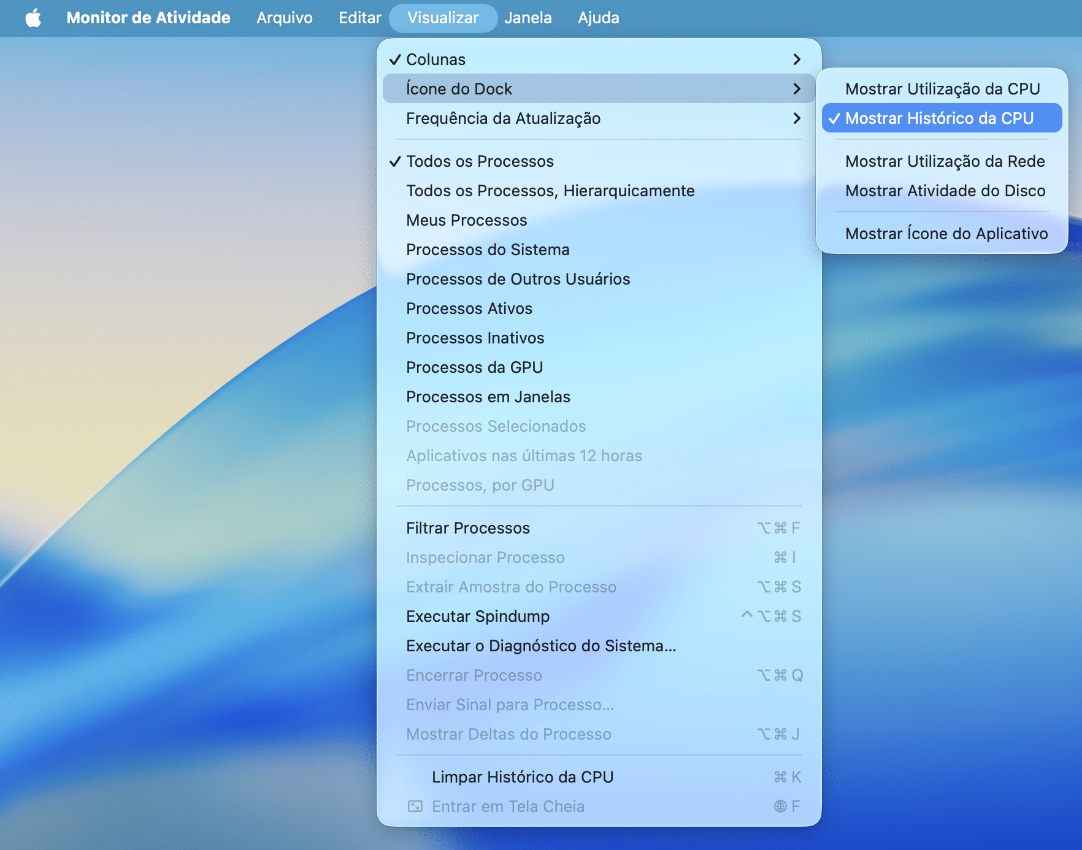Open the Apple menu
Image resolution: width=1082 pixels, height=850 pixels.
[33, 18]
